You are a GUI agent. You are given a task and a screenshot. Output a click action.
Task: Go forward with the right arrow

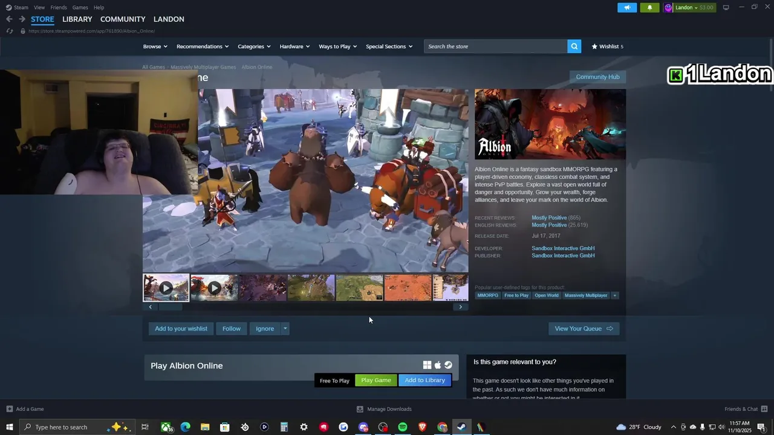pyautogui.click(x=22, y=19)
